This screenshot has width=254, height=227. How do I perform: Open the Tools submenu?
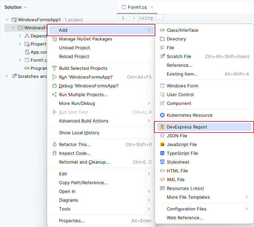point(101,209)
